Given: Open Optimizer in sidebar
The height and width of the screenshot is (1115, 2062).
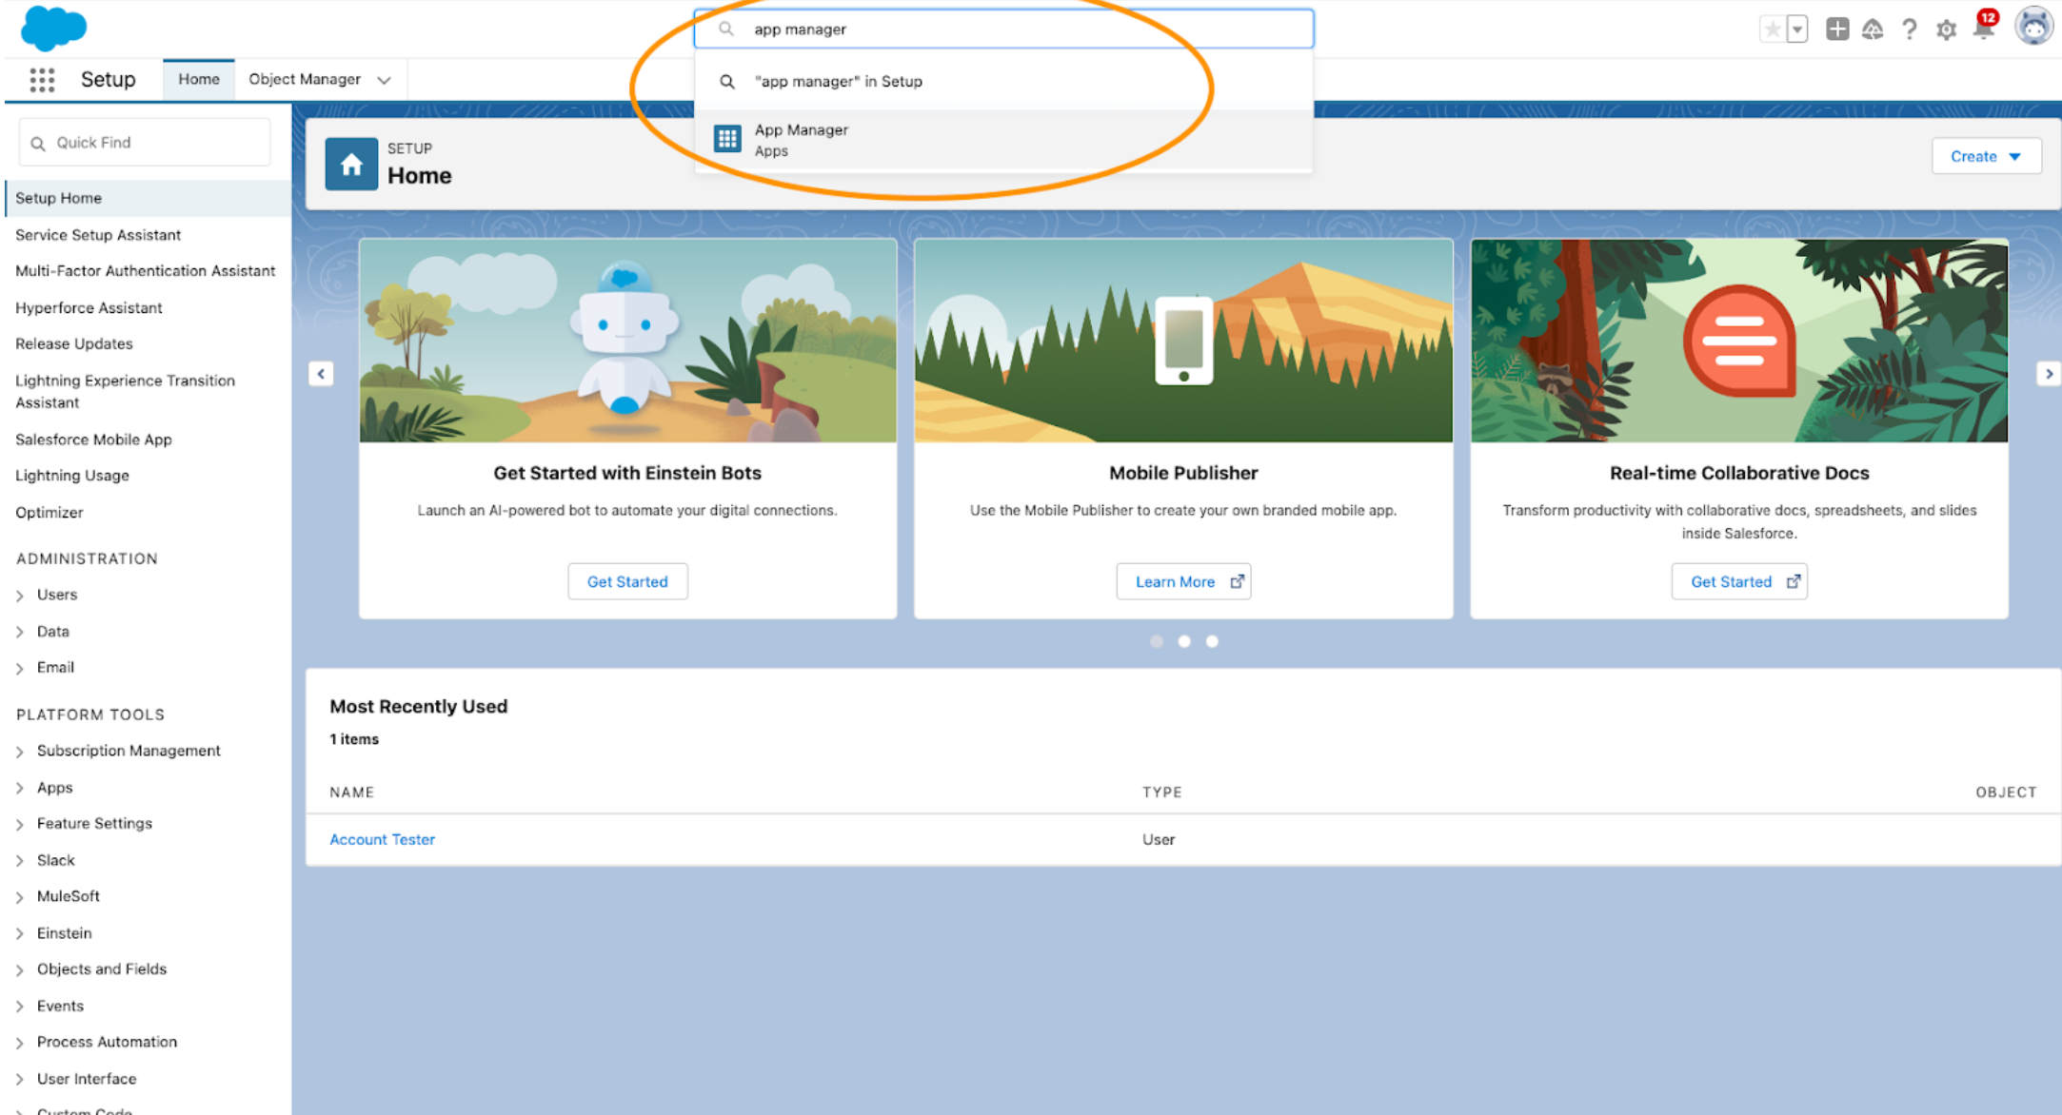Looking at the screenshot, I should [x=49, y=513].
